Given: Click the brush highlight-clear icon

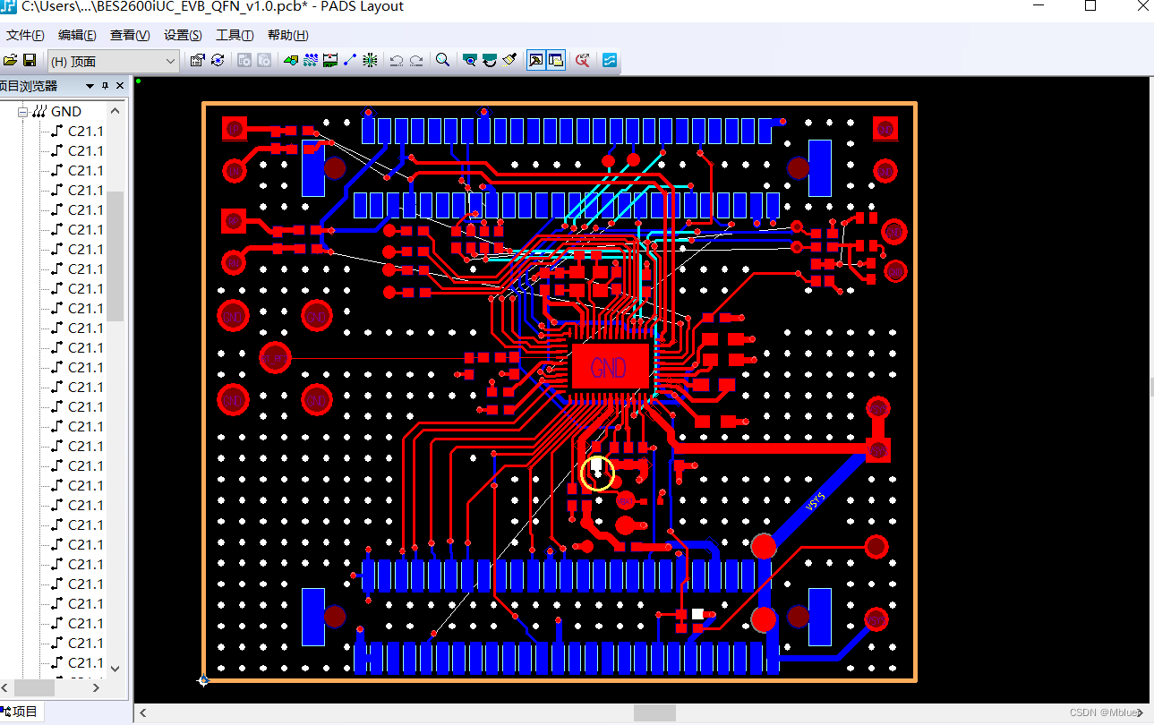Looking at the screenshot, I should pyautogui.click(x=509, y=60).
